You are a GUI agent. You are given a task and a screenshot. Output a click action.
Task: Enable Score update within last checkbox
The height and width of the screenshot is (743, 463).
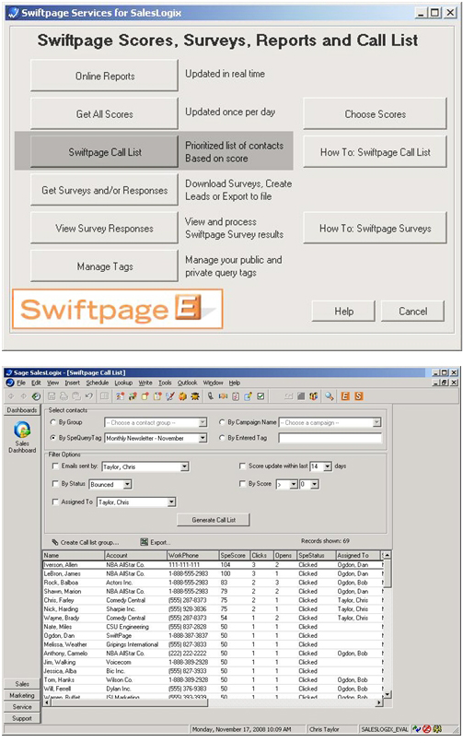click(x=243, y=466)
